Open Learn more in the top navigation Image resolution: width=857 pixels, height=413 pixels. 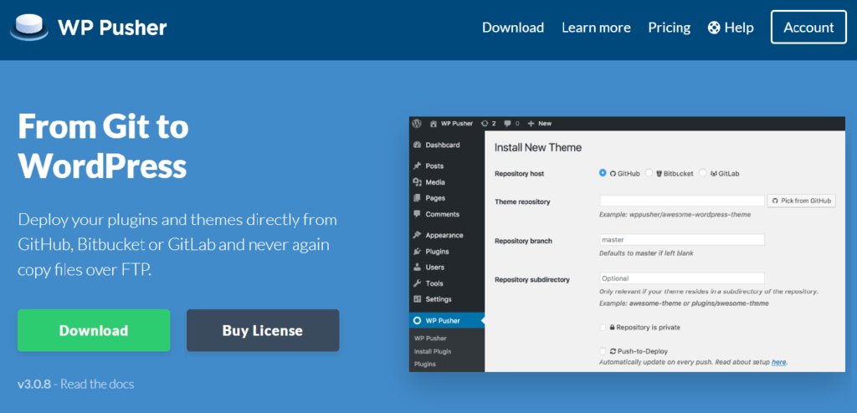[x=596, y=28]
